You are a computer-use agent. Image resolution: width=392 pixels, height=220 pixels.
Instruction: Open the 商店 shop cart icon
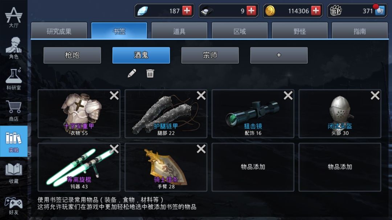13,110
